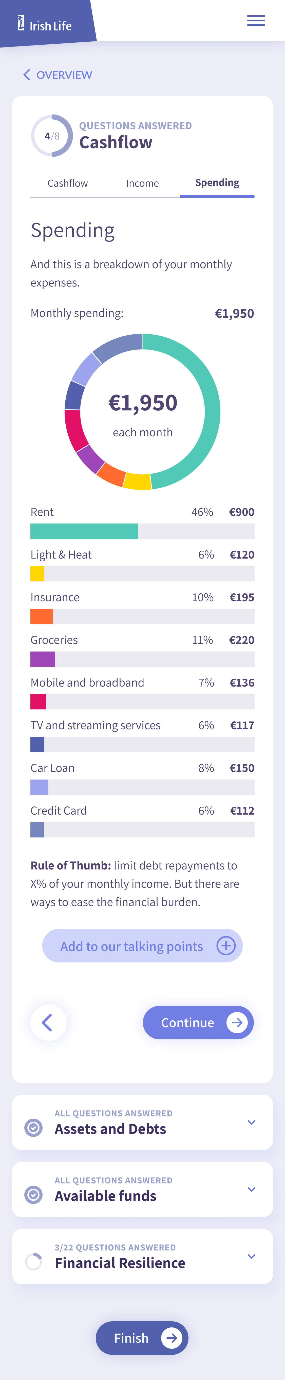Go back with the round left-arrow button
The image size is (285, 1380).
[x=49, y=1022]
